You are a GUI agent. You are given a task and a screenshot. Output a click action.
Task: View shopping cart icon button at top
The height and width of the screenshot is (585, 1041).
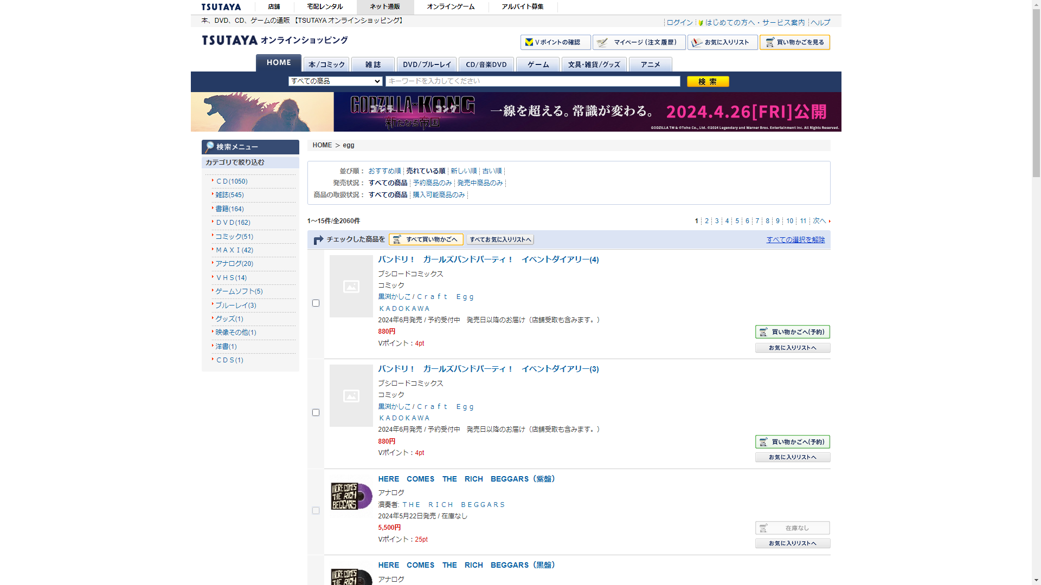tap(794, 42)
